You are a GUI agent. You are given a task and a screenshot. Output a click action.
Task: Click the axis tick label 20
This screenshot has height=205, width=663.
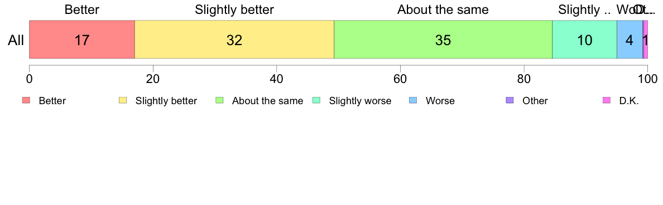tap(153, 79)
